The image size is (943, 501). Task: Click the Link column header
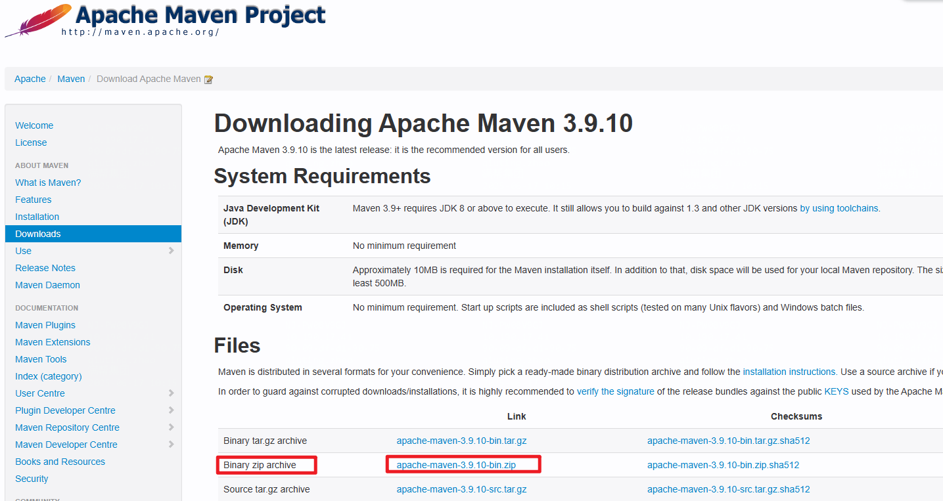click(x=517, y=416)
